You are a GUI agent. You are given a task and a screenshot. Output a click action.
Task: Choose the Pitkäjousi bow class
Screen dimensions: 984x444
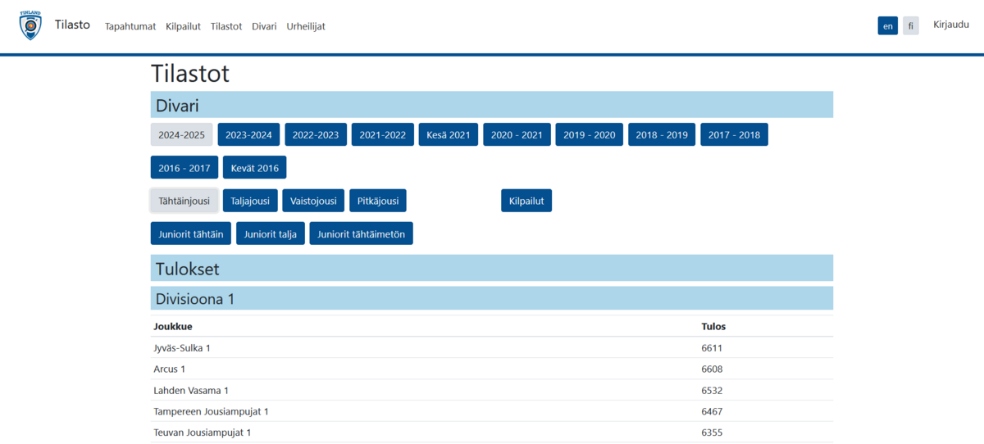click(x=378, y=200)
